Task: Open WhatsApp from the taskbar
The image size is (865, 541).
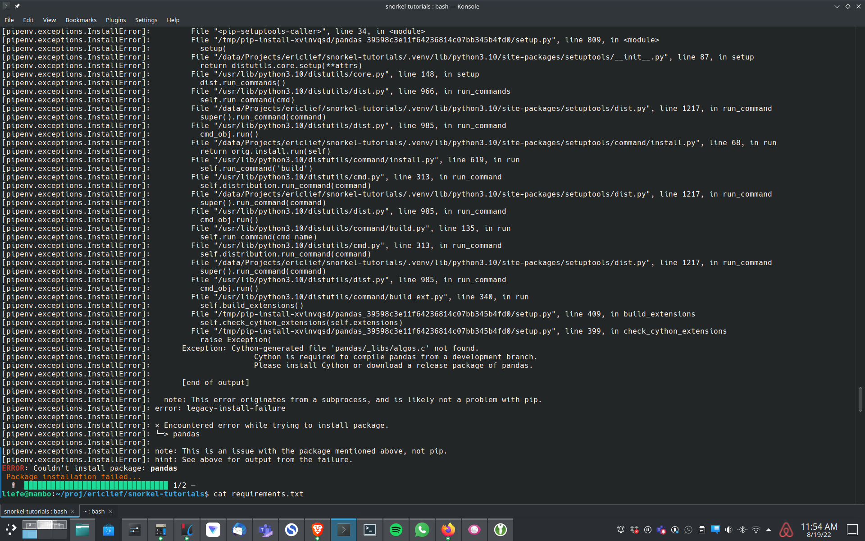Action: point(421,530)
